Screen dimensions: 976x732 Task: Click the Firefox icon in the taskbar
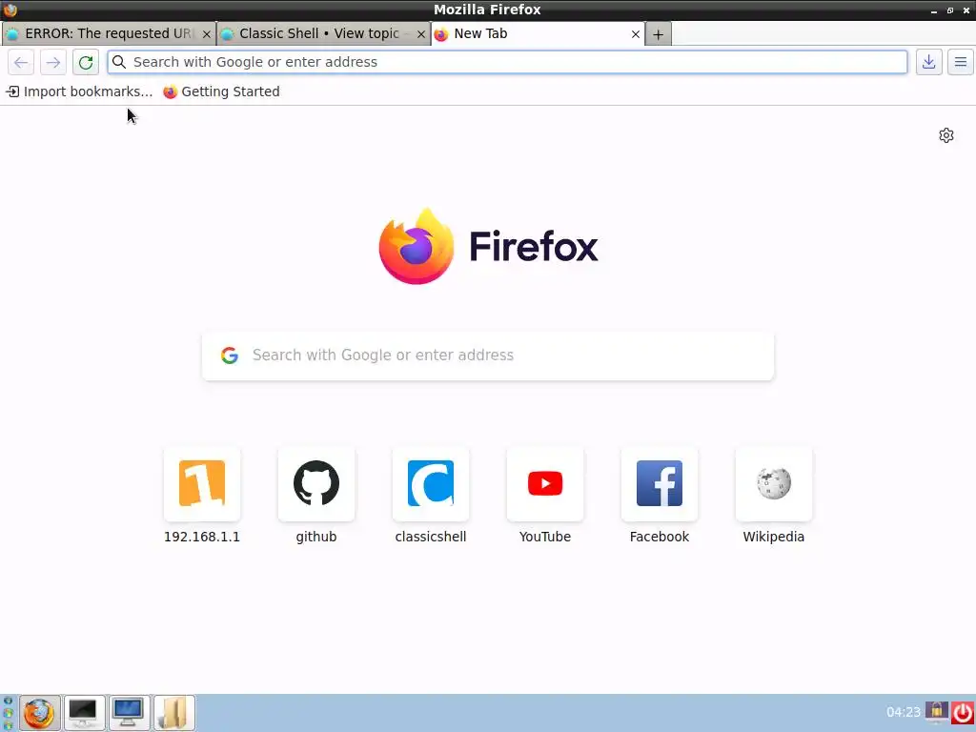(x=39, y=713)
